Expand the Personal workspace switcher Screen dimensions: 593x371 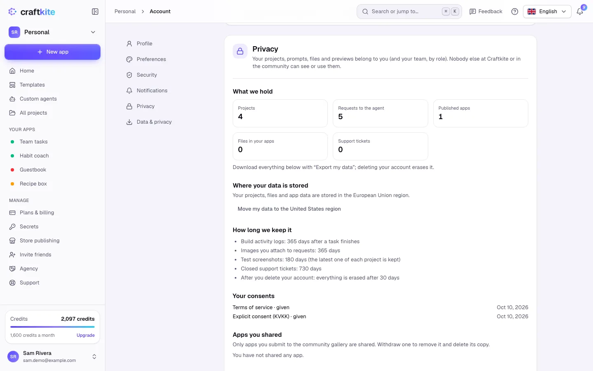pos(52,32)
